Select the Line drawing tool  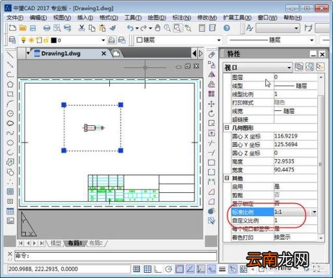click(x=10, y=55)
